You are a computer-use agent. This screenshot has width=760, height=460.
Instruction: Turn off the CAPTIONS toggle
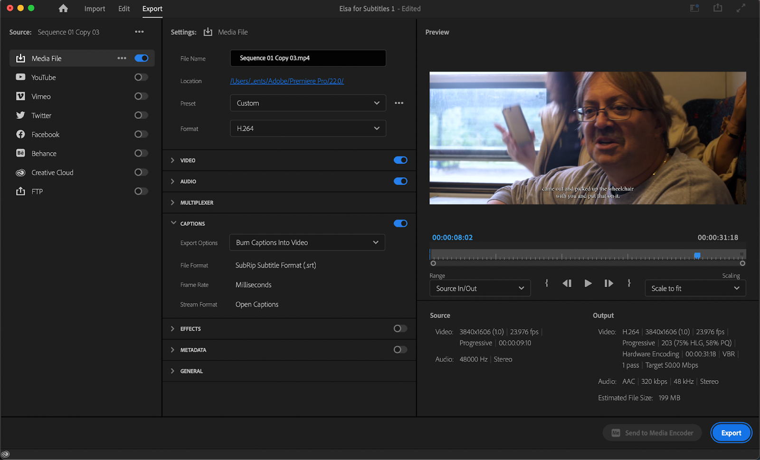coord(400,223)
